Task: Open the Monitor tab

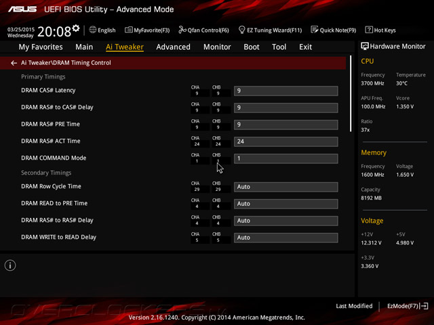Action: click(217, 47)
